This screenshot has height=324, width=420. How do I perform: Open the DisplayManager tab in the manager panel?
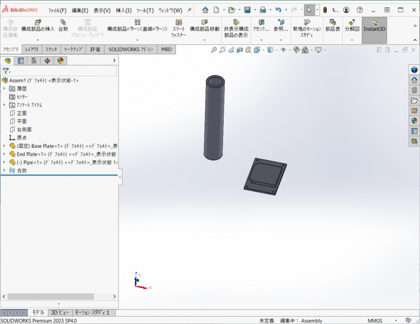pyautogui.click(x=60, y=61)
